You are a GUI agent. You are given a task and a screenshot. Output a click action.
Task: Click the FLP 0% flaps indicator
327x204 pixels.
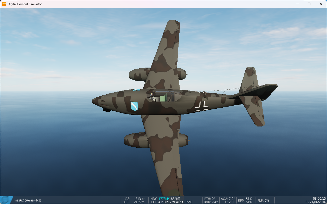263,201
